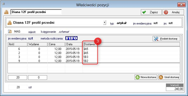Click the article boxes icon in details panel
Screen dimensions: 188x96
pos(10,23)
